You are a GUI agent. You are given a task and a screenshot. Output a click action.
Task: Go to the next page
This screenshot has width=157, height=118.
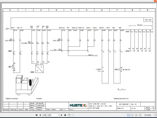point(61,115)
